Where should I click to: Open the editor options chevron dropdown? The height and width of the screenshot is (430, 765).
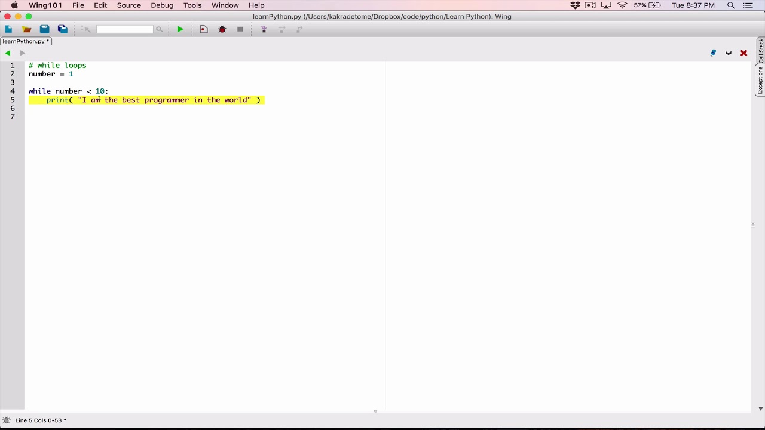(x=729, y=53)
